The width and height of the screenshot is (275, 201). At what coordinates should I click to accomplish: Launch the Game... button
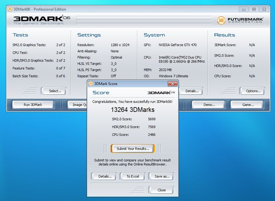tap(247, 105)
